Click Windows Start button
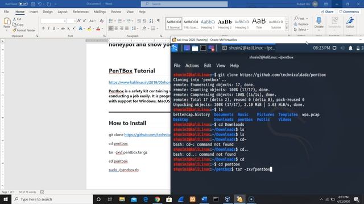364x204 pixels. [6, 199]
